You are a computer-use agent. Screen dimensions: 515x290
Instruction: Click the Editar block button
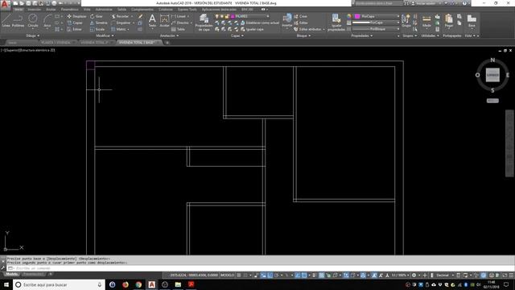[301, 23]
